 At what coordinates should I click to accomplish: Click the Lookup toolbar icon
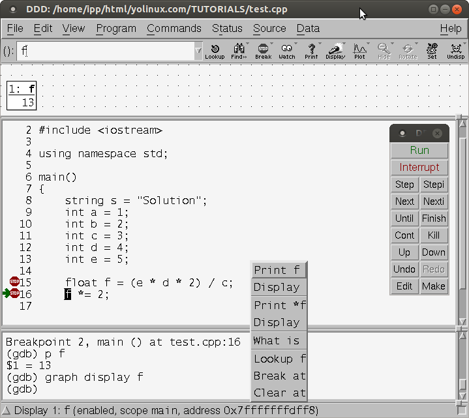(x=215, y=51)
